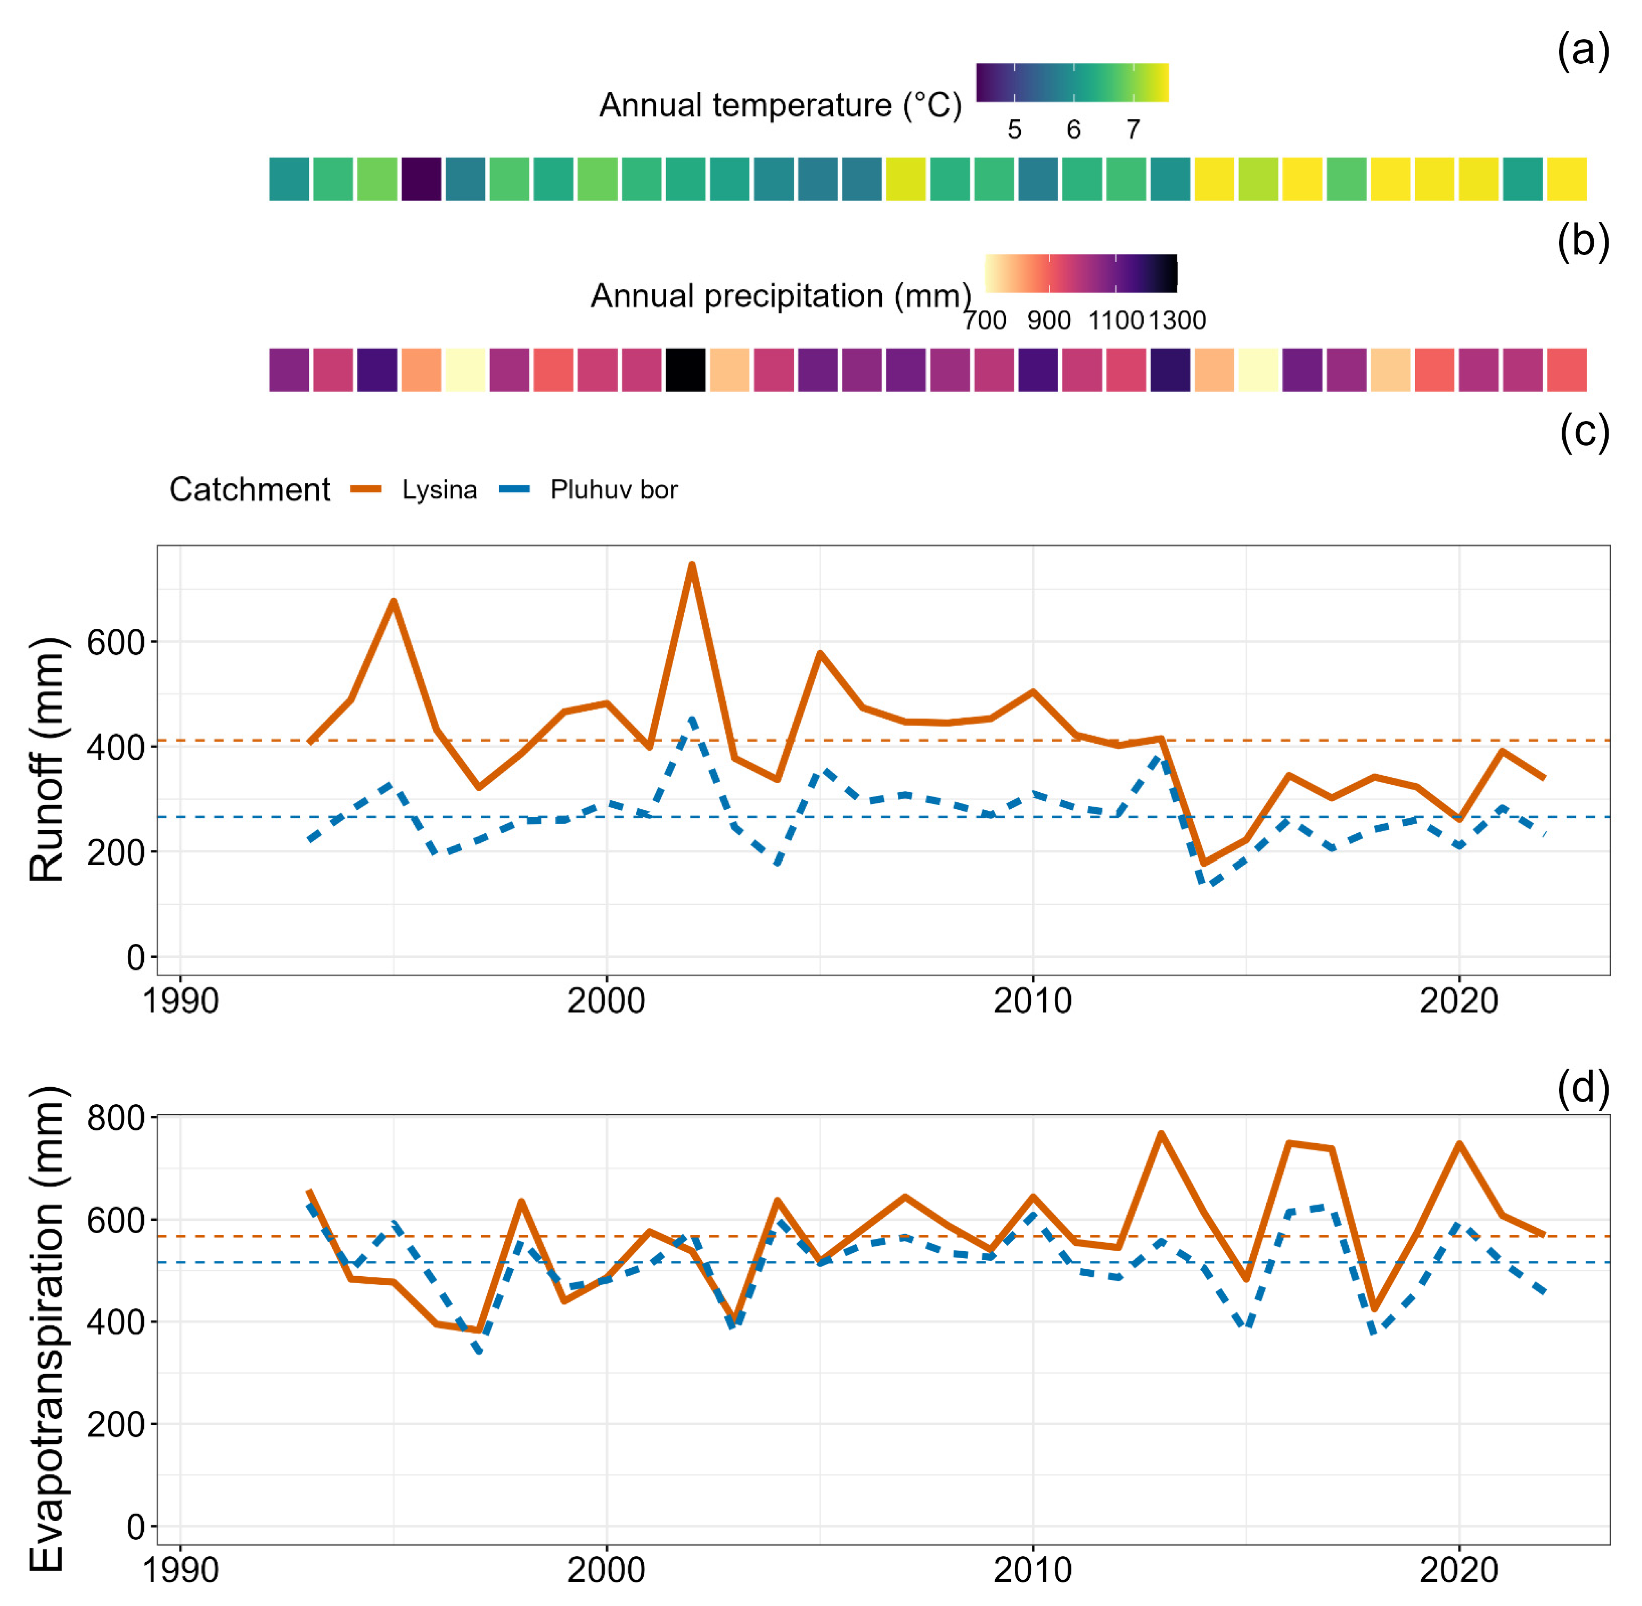Click the 'Runoff (mm)' axis title
Screen dimensions: 1642x1606
47,760
